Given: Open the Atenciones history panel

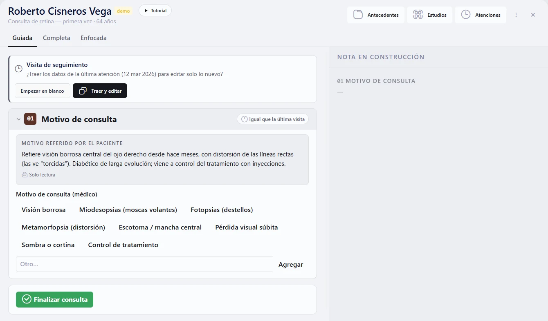Looking at the screenshot, I should coord(481,15).
